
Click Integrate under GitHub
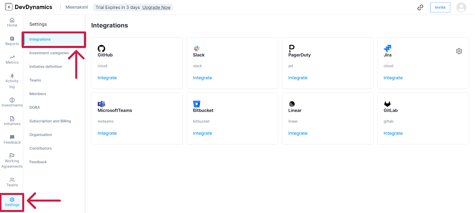(107, 78)
